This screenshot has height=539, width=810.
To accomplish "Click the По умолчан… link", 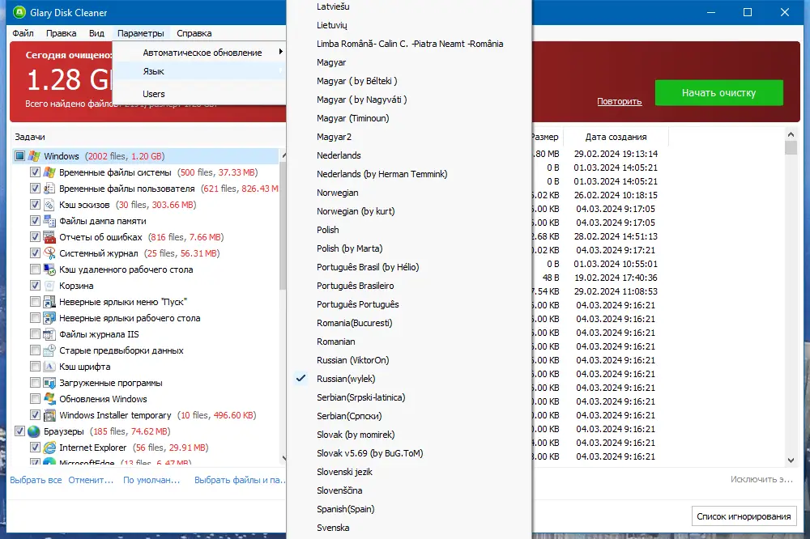I will pyautogui.click(x=151, y=480).
